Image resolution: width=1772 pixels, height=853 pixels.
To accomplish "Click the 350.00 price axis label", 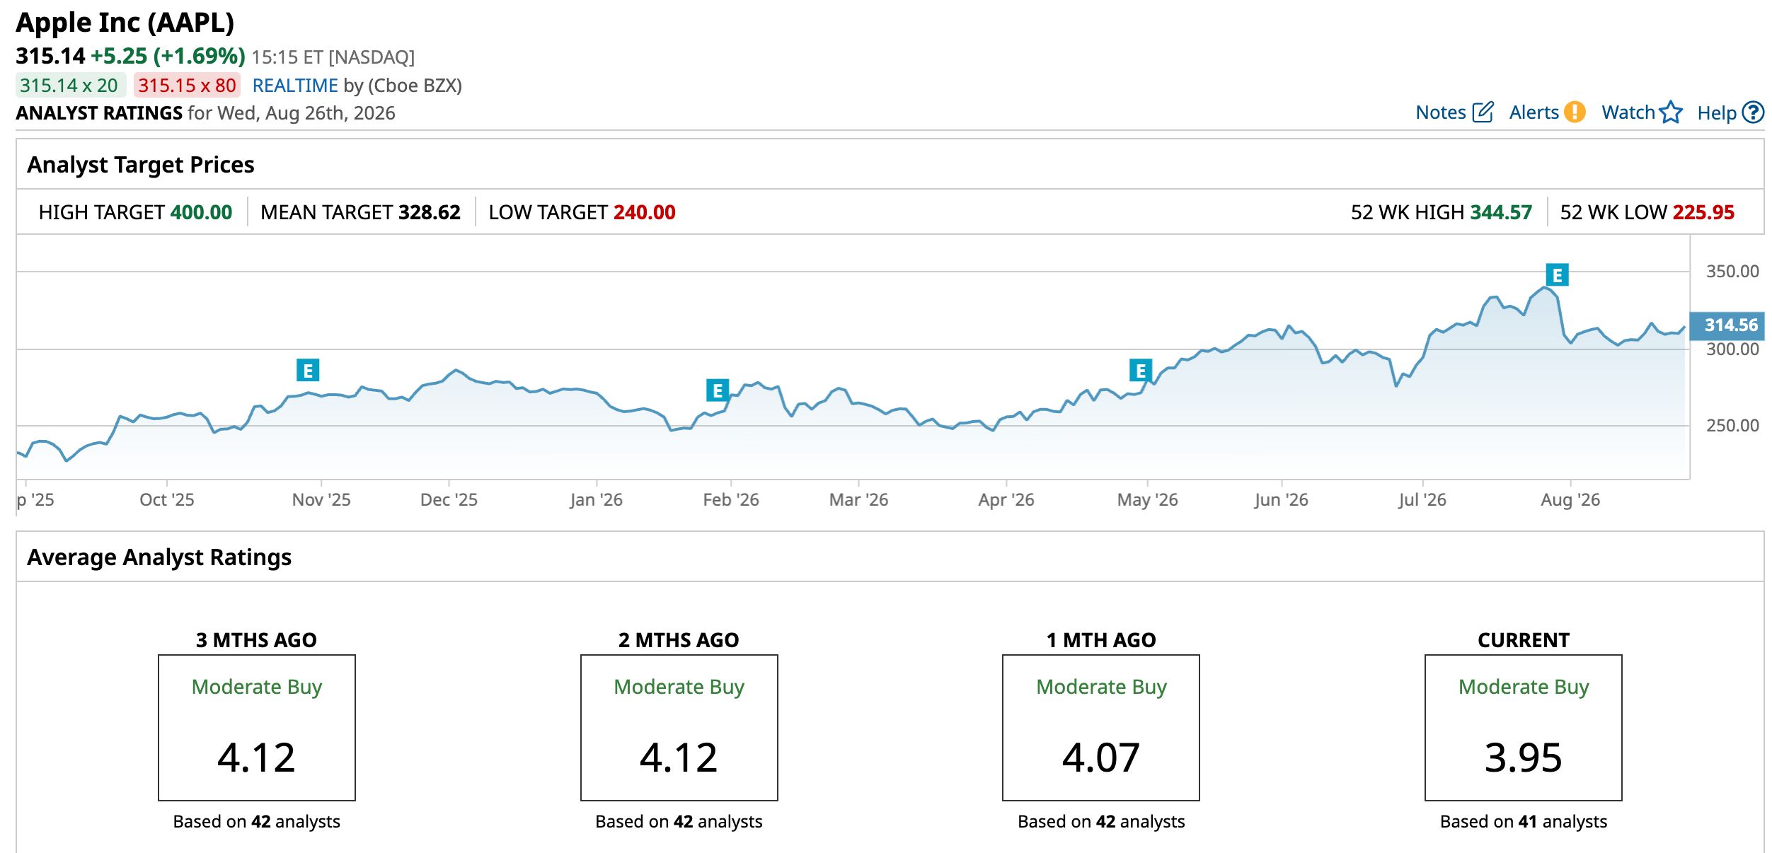I will (1732, 272).
